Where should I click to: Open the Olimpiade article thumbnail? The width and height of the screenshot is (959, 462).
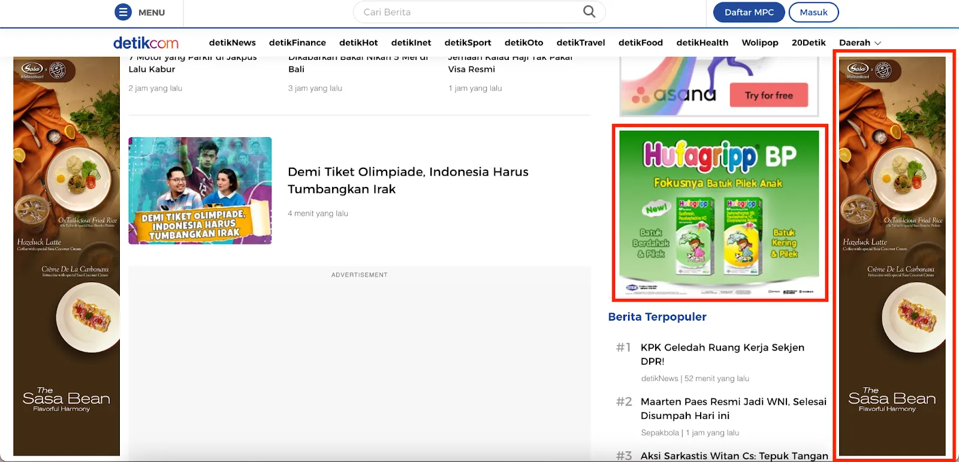[x=200, y=191]
